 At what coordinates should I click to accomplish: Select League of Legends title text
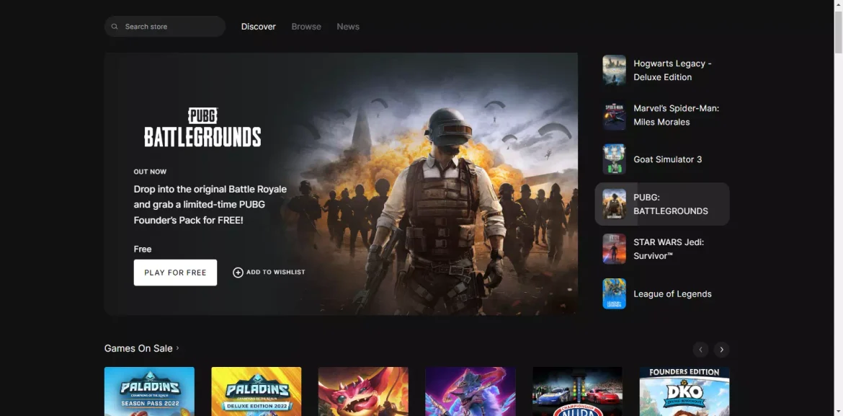point(672,294)
